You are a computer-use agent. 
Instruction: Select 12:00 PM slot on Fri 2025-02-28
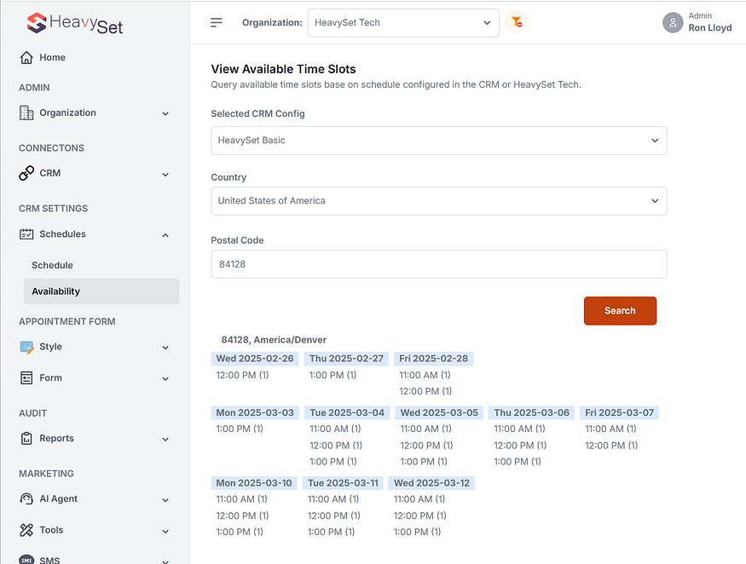click(425, 391)
